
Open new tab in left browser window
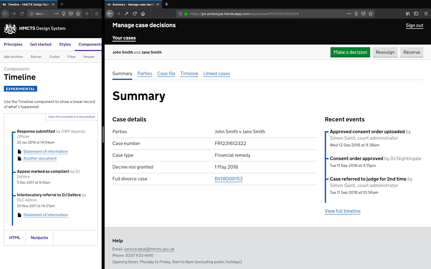click(x=62, y=4)
